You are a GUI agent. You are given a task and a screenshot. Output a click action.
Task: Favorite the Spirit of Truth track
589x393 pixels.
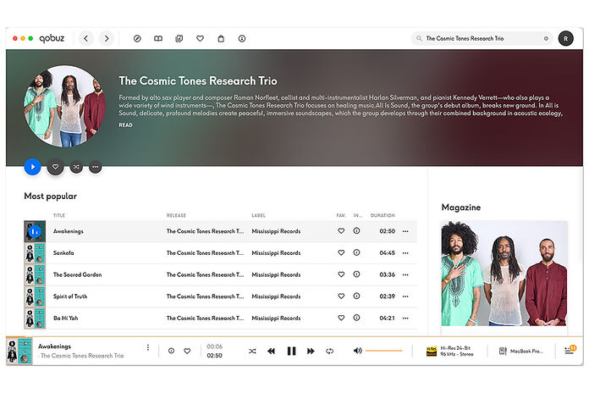pyautogui.click(x=341, y=296)
